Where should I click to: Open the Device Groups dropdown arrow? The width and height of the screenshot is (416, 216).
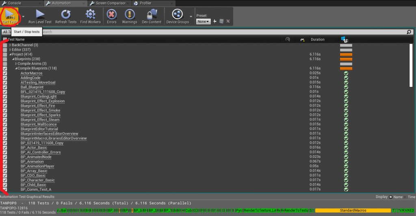[191, 16]
